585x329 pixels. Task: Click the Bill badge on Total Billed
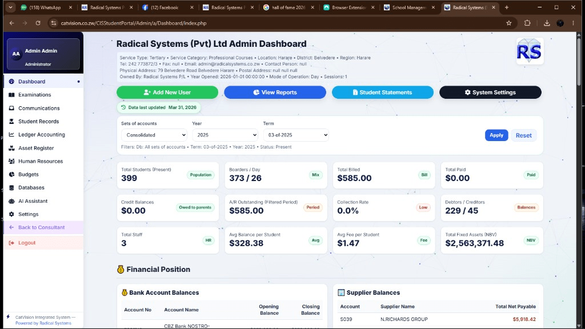point(424,175)
